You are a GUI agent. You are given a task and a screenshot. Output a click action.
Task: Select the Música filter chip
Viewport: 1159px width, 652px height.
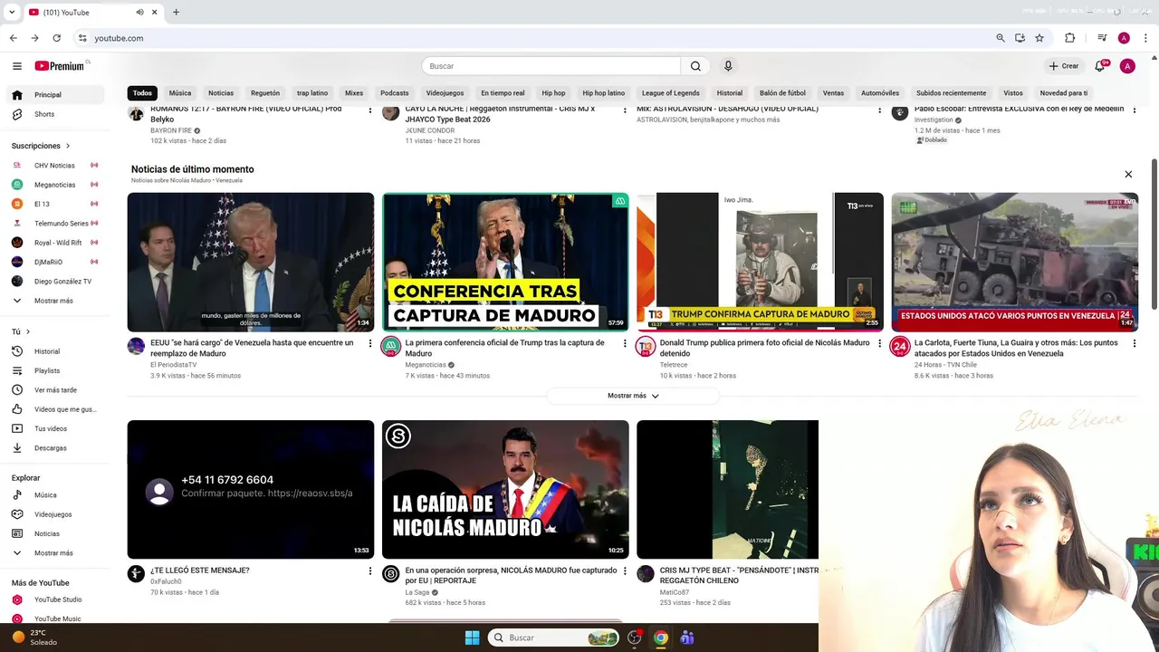pyautogui.click(x=180, y=93)
